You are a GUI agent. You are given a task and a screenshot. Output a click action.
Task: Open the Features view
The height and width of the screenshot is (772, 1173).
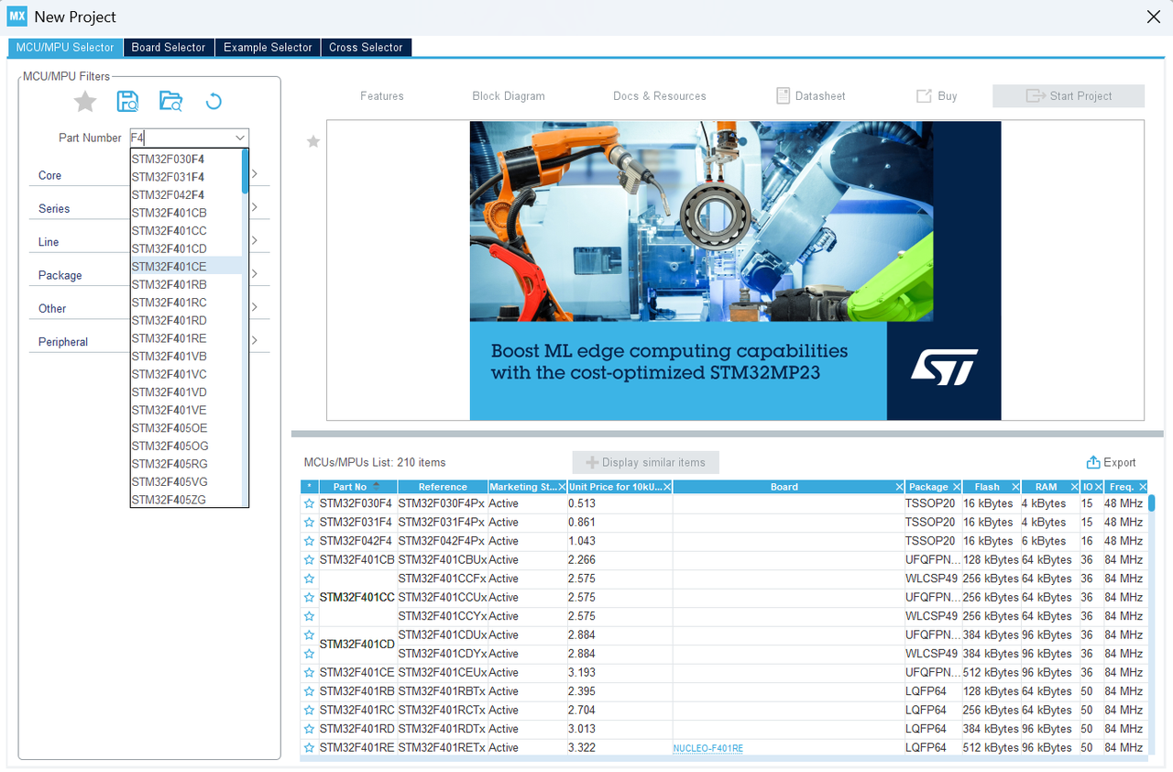[382, 96]
